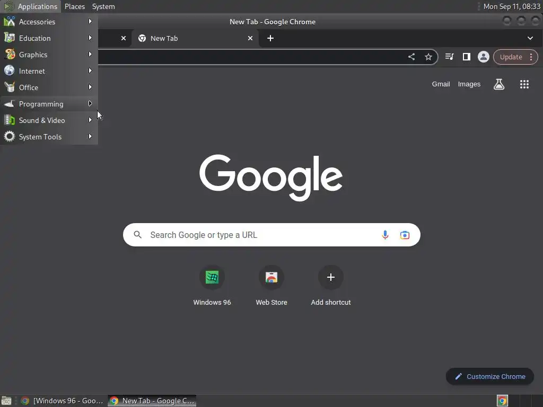Image resolution: width=543 pixels, height=407 pixels.
Task: Open the Education submenu
Action: (49, 38)
